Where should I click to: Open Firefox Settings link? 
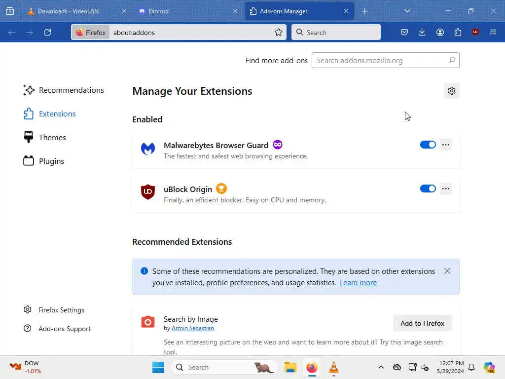(54, 310)
